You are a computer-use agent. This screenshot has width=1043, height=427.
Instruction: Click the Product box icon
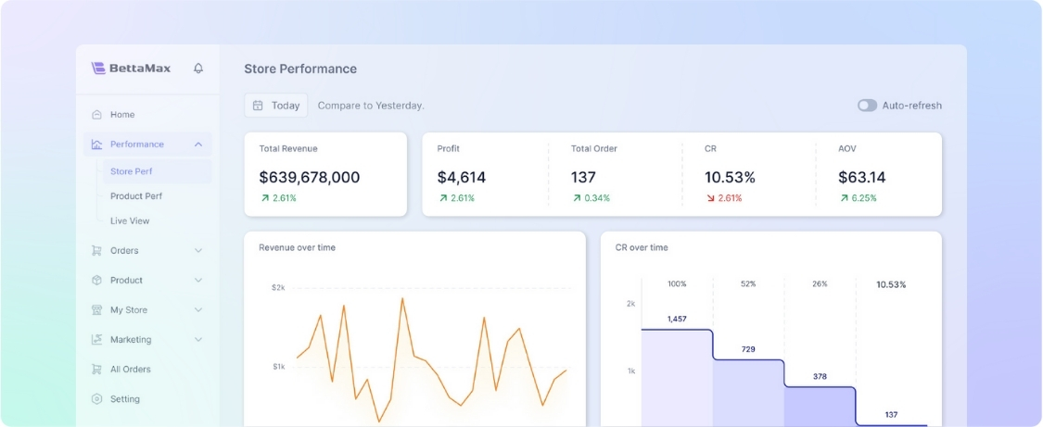pyautogui.click(x=96, y=281)
